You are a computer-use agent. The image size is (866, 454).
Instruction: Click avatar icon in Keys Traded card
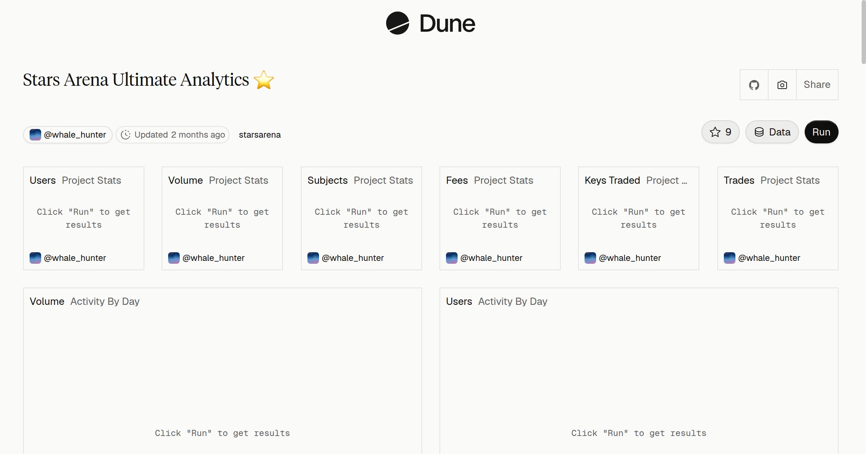click(590, 258)
